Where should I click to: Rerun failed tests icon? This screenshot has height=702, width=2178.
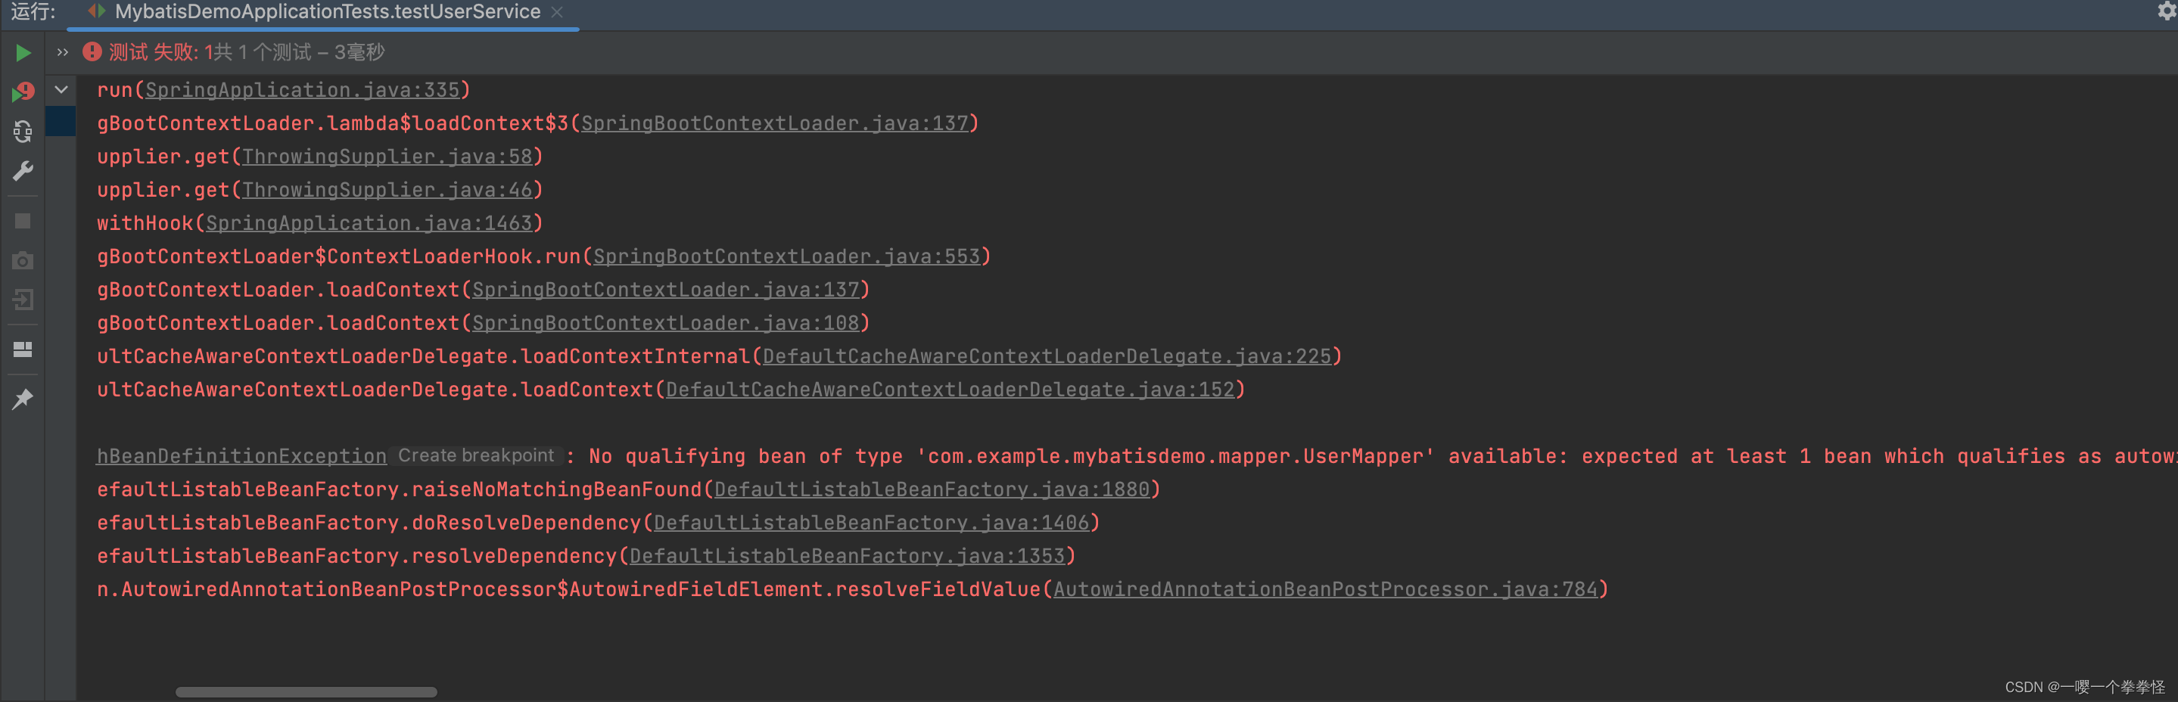point(23,92)
